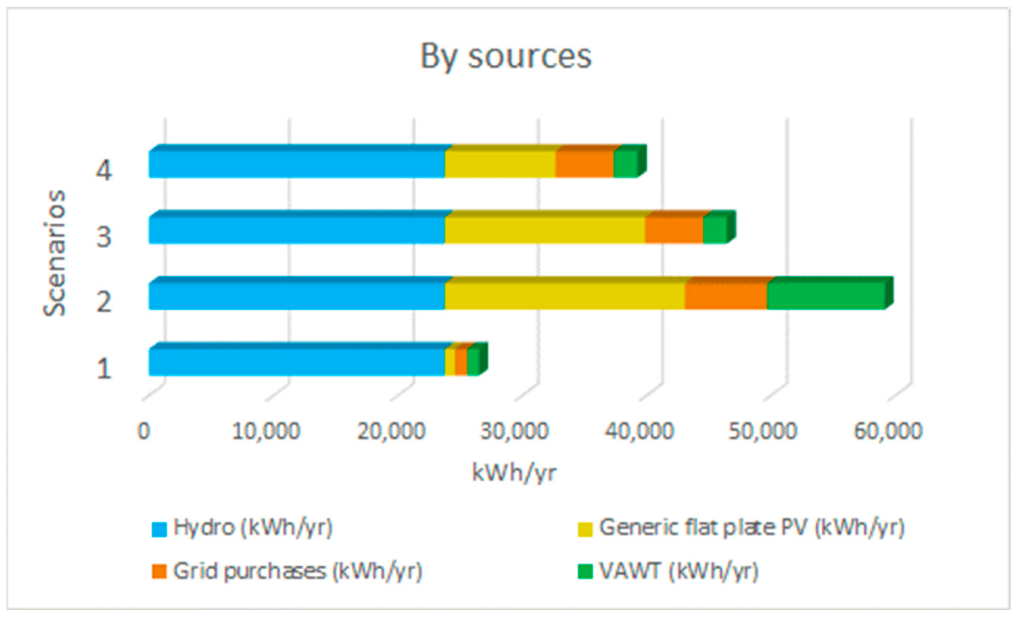Click the yellow PV segment of scenario 3
This screenshot has width=1020, height=617.
(x=545, y=230)
